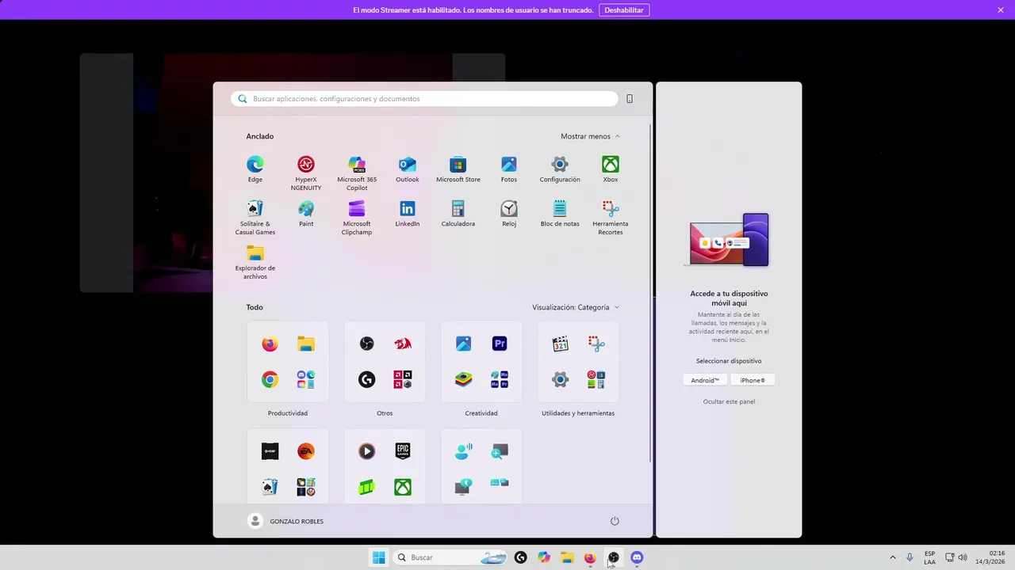
Task: Open File Explorer in Productividad folder
Action: click(306, 344)
